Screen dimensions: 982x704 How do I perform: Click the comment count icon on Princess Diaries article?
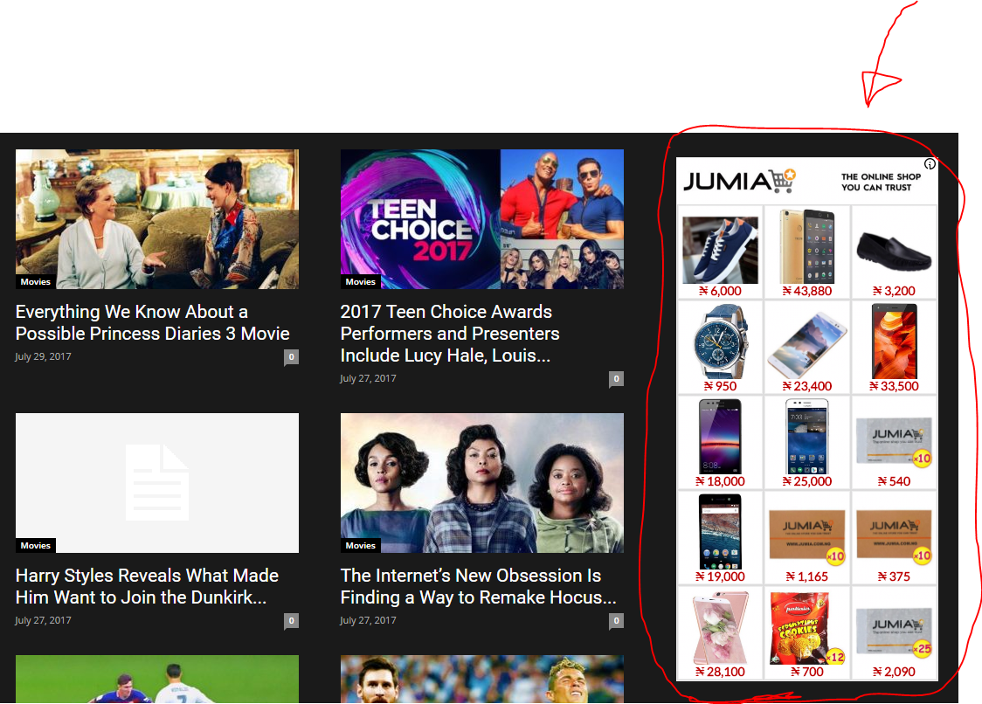(291, 356)
